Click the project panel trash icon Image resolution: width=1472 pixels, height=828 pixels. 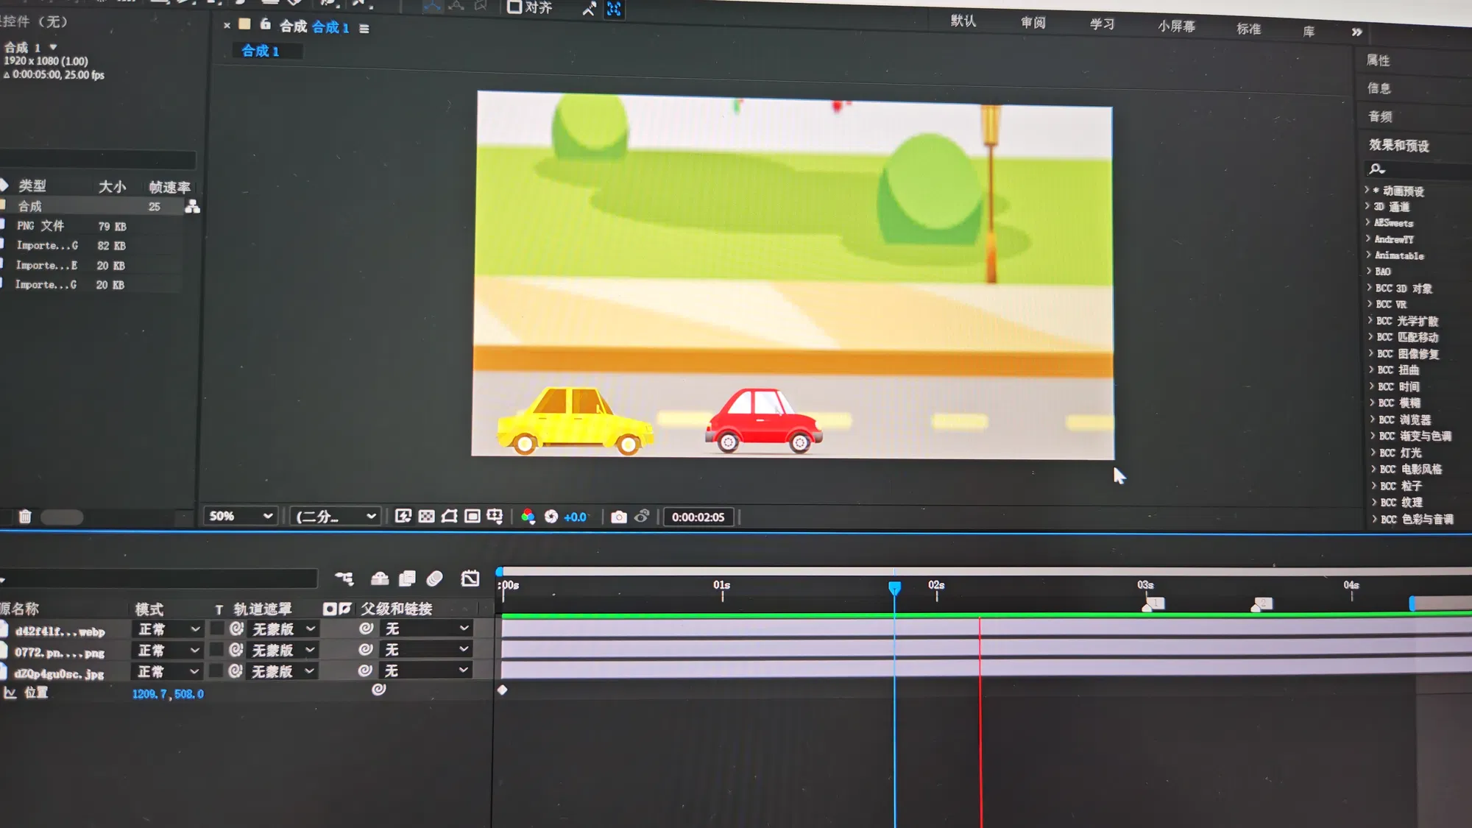coord(25,517)
